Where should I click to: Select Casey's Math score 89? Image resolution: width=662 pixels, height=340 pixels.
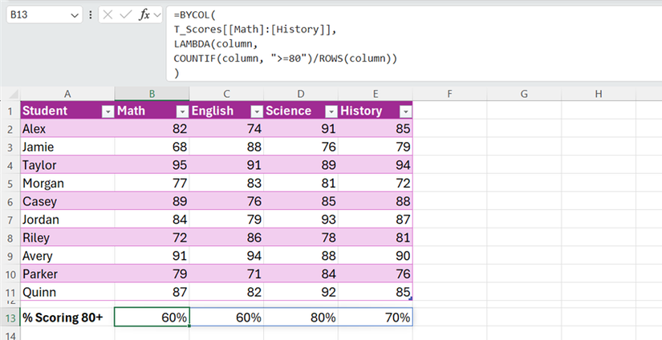[152, 201]
